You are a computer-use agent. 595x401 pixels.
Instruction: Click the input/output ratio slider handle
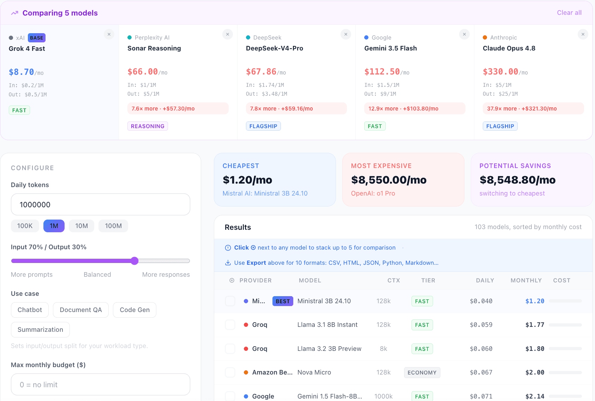click(134, 261)
